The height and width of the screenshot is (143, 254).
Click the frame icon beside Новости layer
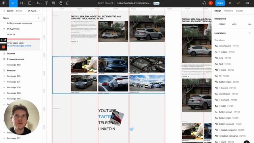pos(4,71)
